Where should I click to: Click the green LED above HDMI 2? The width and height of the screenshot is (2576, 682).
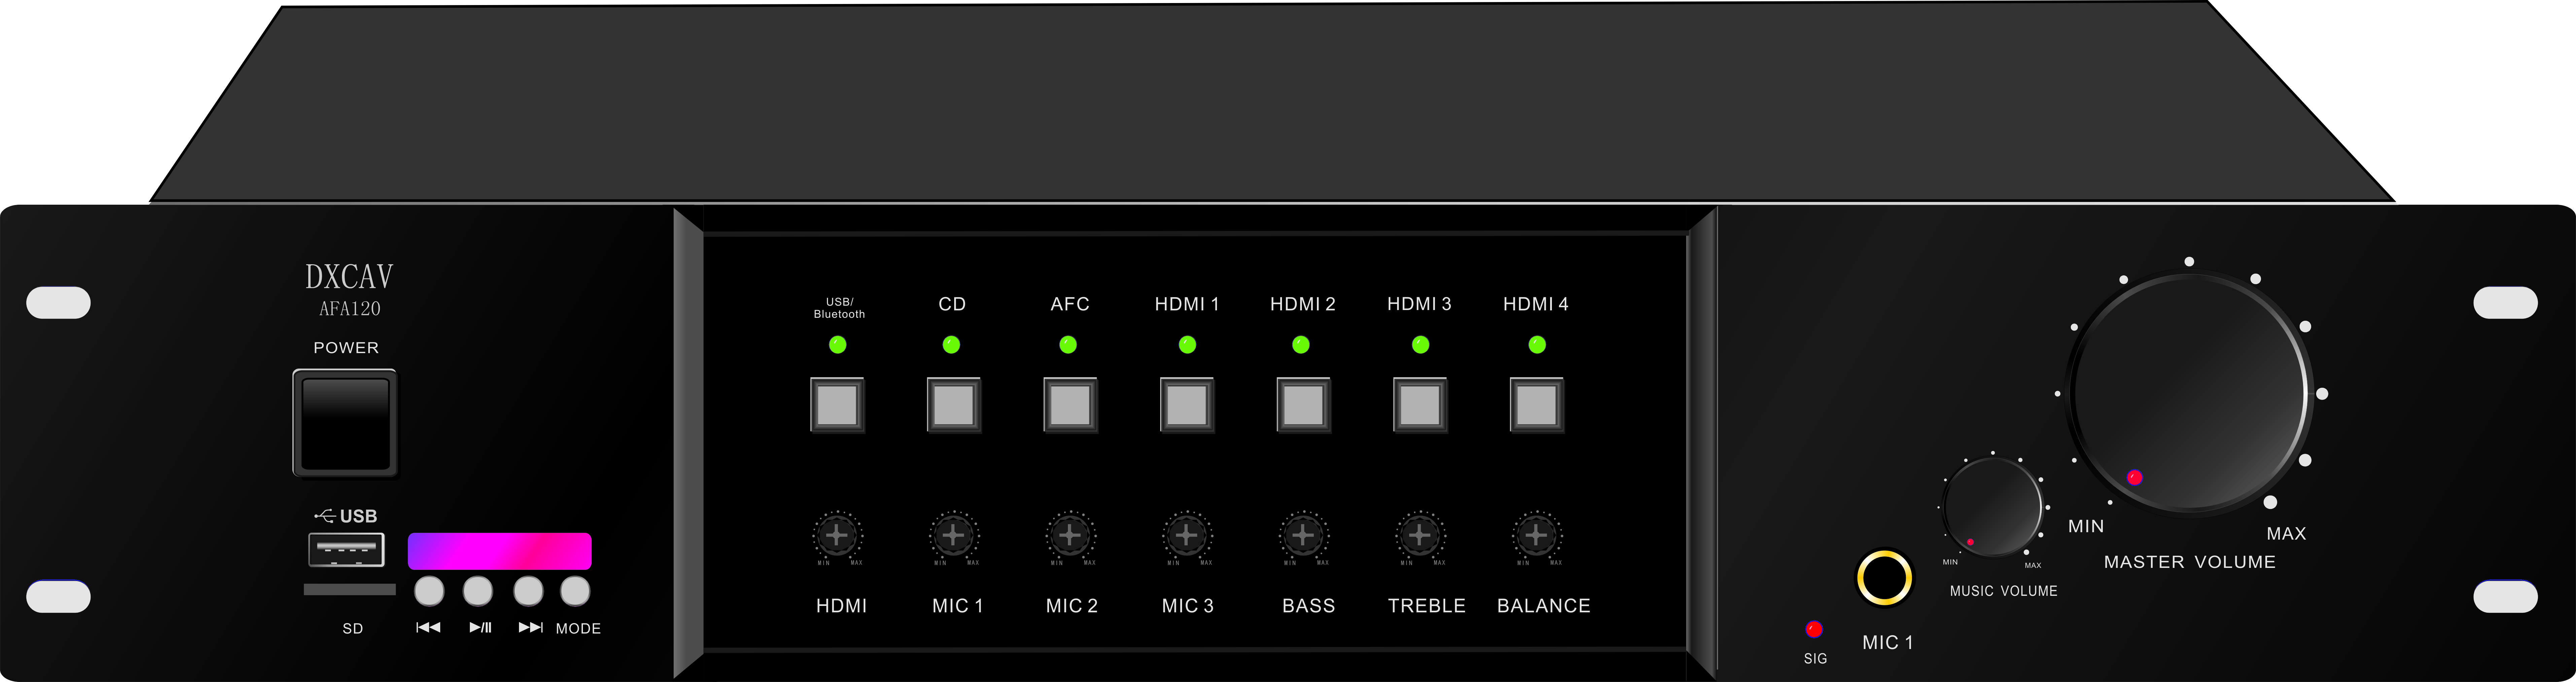click(1301, 345)
